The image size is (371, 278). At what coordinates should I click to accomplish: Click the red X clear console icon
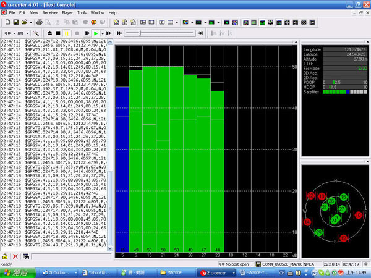[x=15, y=256]
